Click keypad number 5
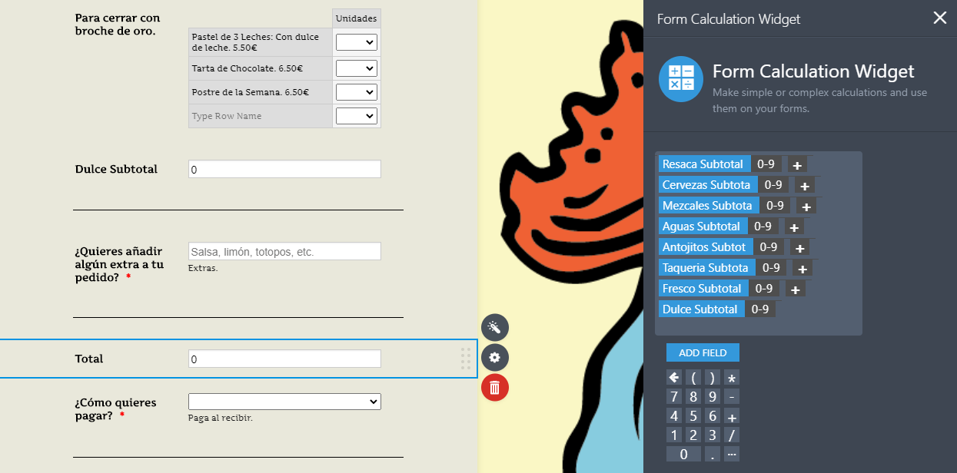 tap(693, 416)
